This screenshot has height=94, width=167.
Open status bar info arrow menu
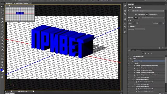pos(33,91)
